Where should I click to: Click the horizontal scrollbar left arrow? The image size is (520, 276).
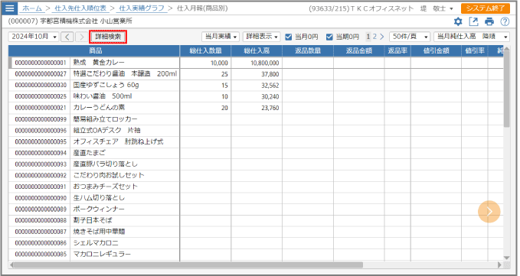tap(12, 265)
